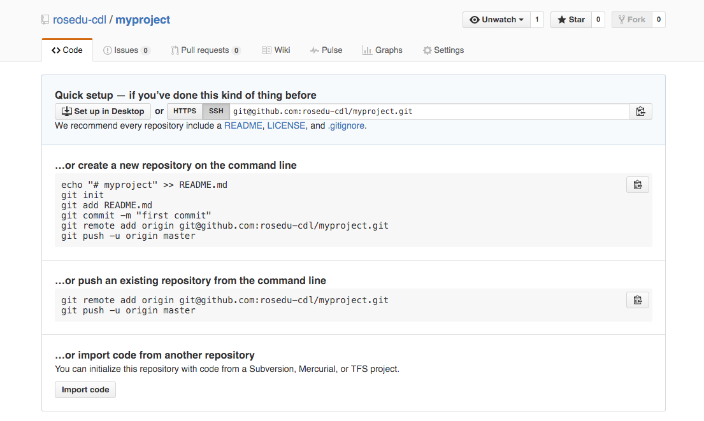The width and height of the screenshot is (704, 421).
Task: Click the Fork button
Action: pyautogui.click(x=632, y=20)
